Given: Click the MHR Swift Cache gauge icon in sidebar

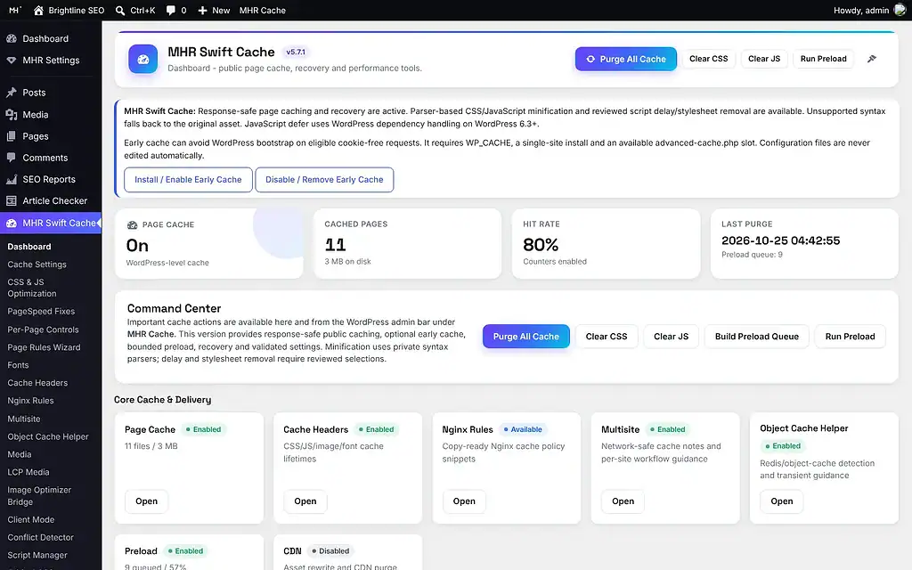Looking at the screenshot, I should click(11, 223).
